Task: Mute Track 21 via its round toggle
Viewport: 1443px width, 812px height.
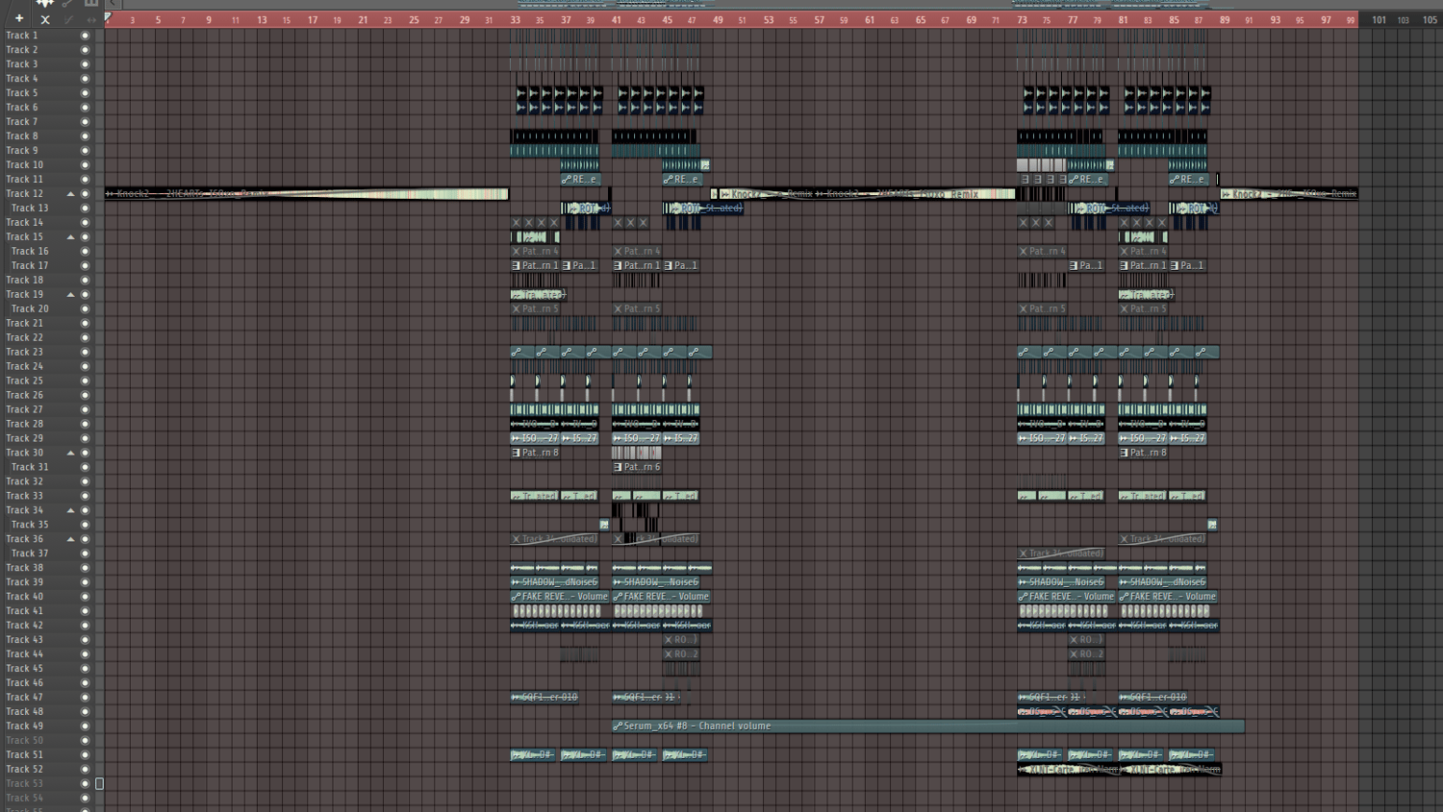Action: click(85, 324)
